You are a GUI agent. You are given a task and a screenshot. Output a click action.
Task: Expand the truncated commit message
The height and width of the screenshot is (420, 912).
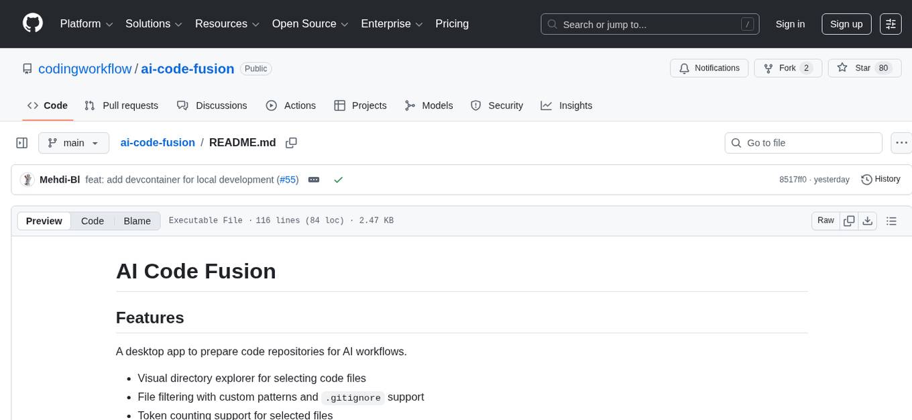point(313,179)
